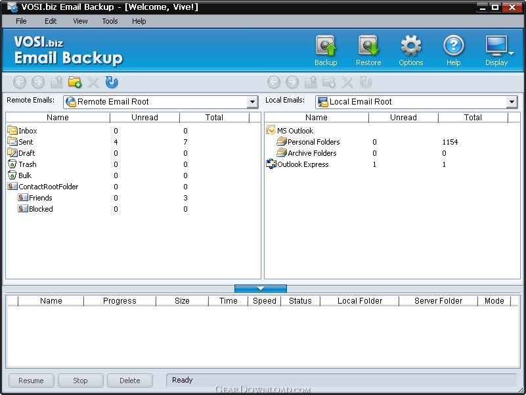Image resolution: width=526 pixels, height=395 pixels.
Task: Select the Blocked contact folder
Action: pyautogui.click(x=41, y=208)
